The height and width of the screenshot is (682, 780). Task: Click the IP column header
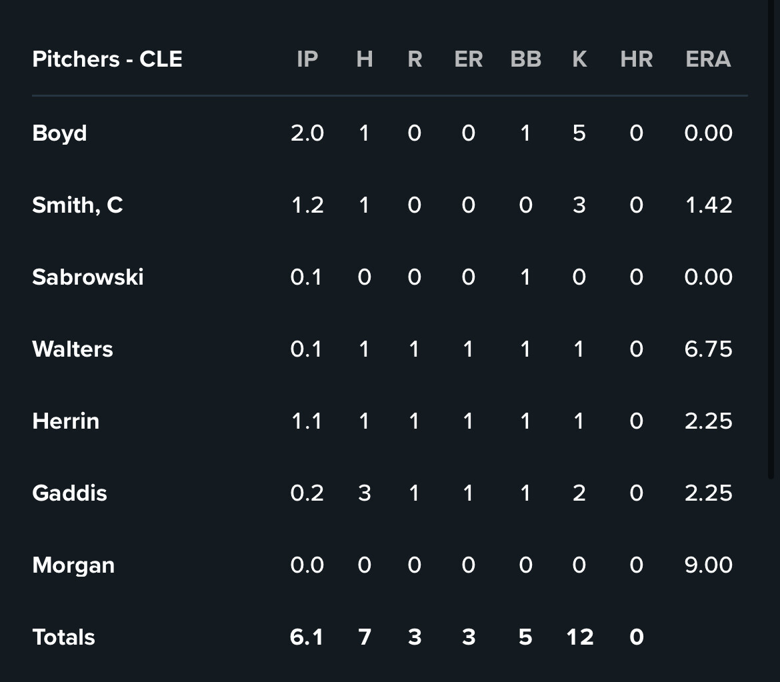click(x=307, y=59)
